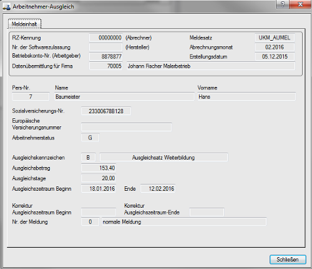Click the Ausgleichskennzeichen label
The image size is (312, 269).
(x=38, y=158)
